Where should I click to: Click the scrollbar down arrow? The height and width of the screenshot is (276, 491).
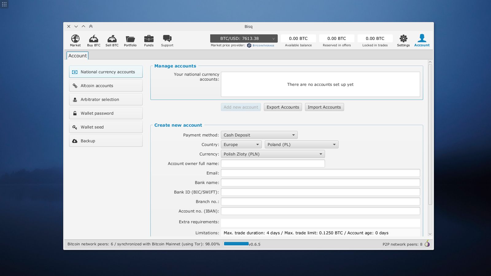pyautogui.click(x=430, y=234)
